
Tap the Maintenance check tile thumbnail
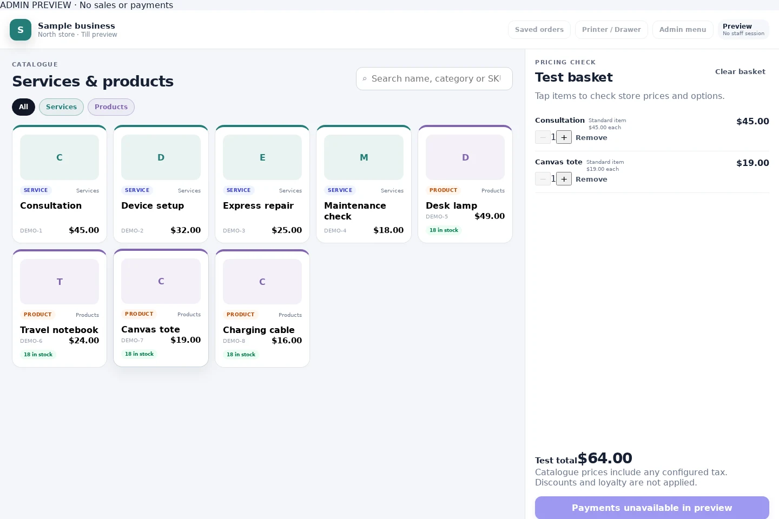pos(364,157)
